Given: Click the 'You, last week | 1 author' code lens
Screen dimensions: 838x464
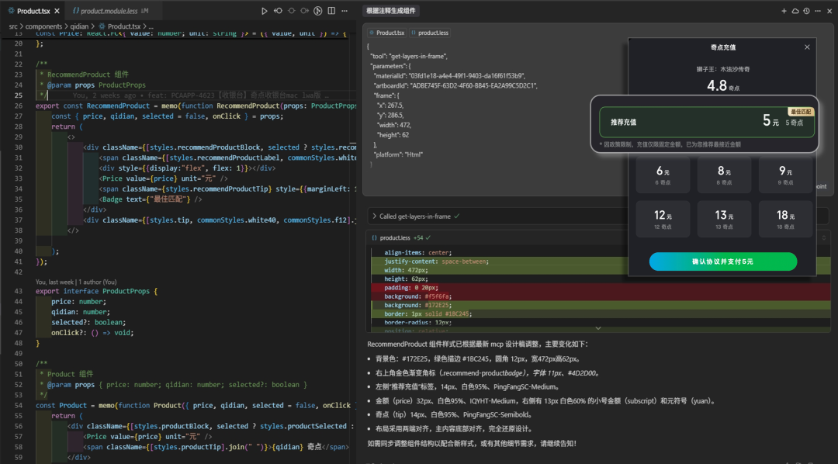Looking at the screenshot, I should click(x=76, y=282).
